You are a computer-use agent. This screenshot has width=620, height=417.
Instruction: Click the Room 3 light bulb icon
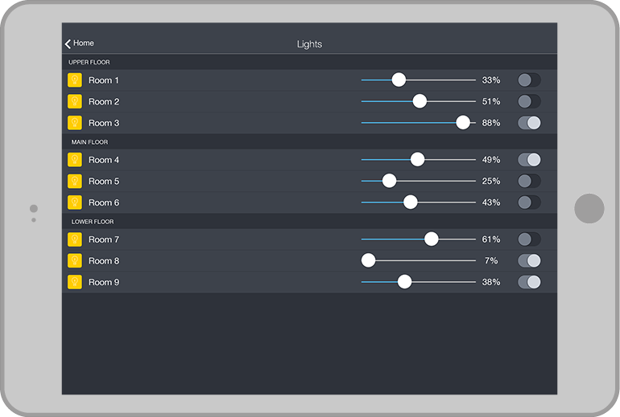tap(75, 123)
